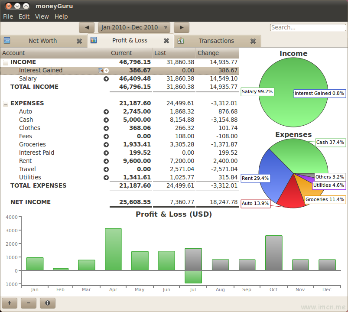Click the Transactions tab ledger icon
This screenshot has height=312, width=348.
pyautogui.click(x=181, y=41)
